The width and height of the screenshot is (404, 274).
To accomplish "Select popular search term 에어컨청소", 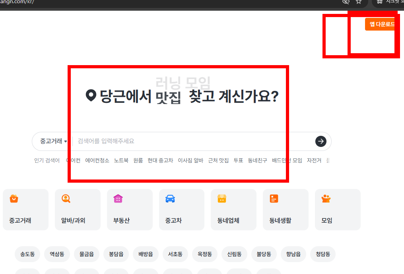I will tap(97, 160).
